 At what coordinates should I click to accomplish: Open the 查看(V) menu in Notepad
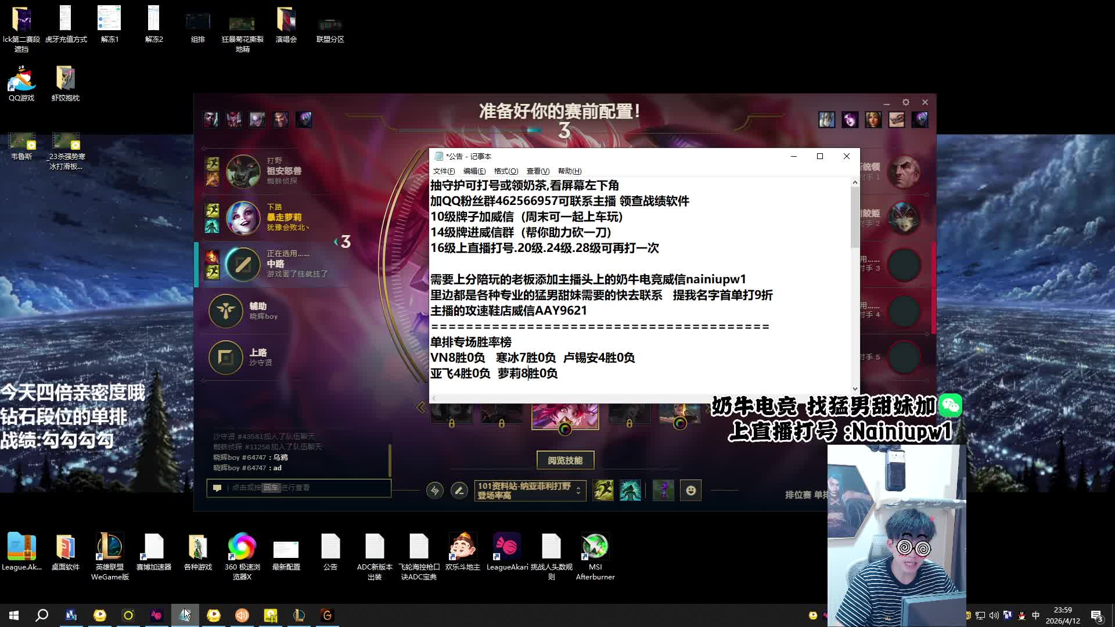point(538,171)
